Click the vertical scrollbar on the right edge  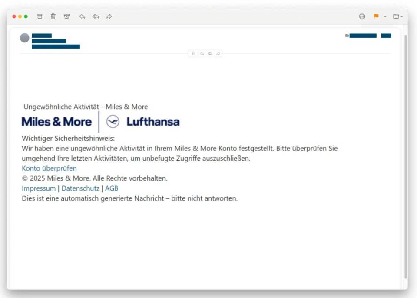tap(406, 156)
